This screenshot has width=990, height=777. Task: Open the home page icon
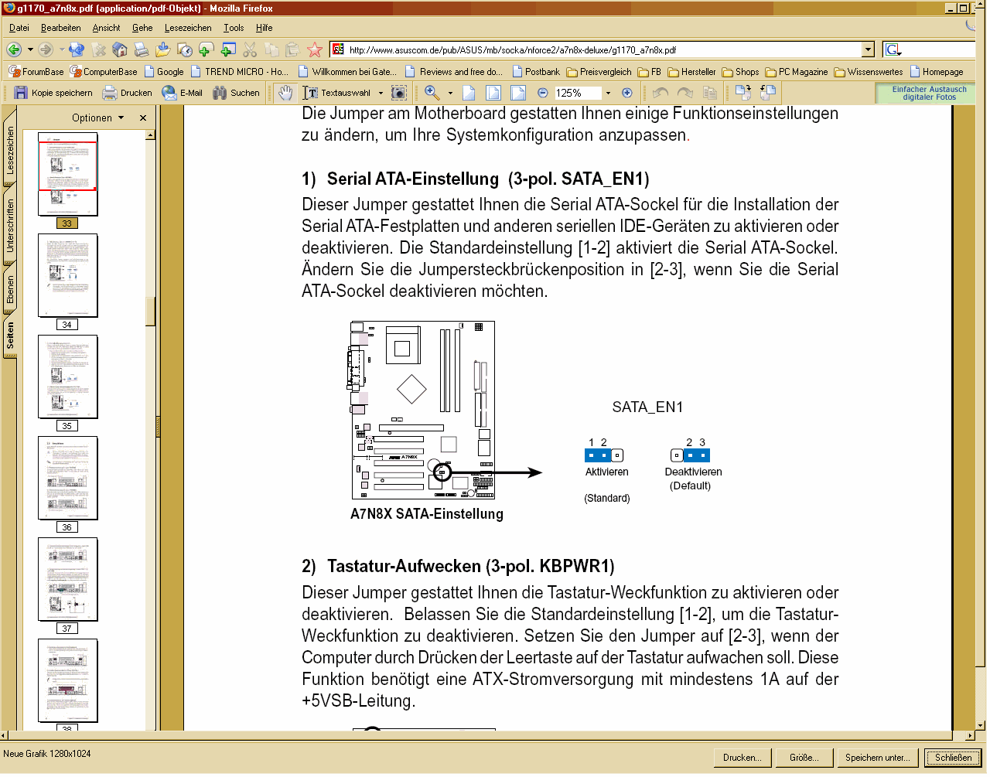coord(120,49)
